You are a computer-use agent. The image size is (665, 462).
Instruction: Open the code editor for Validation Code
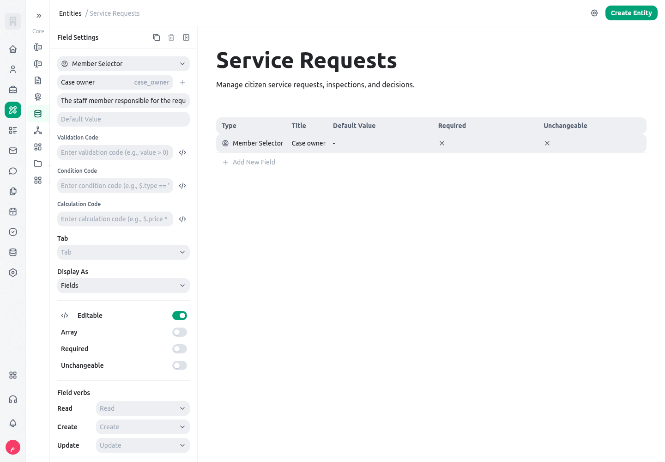point(182,152)
